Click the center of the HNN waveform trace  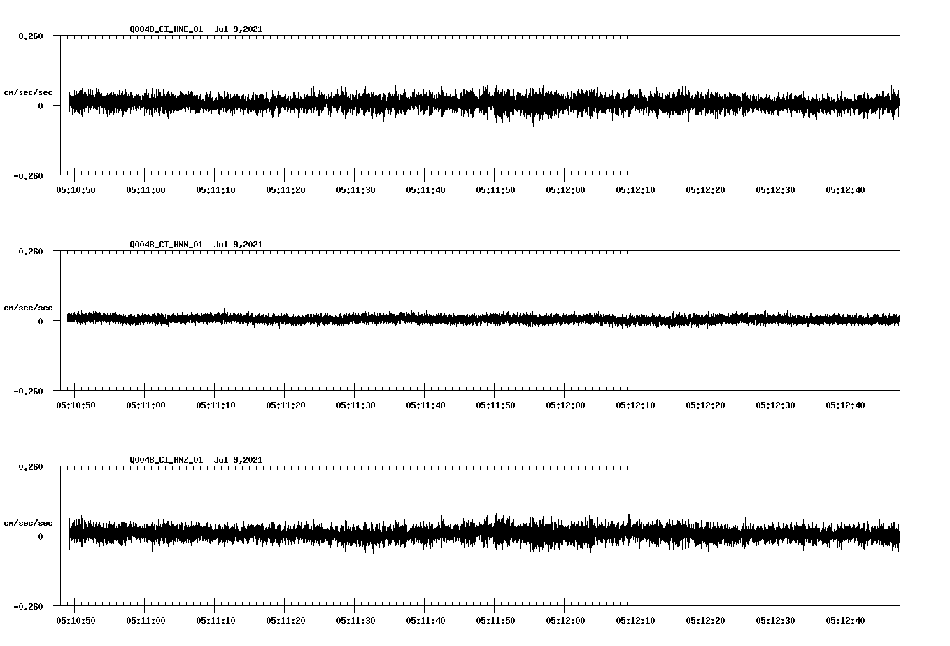pos(483,320)
